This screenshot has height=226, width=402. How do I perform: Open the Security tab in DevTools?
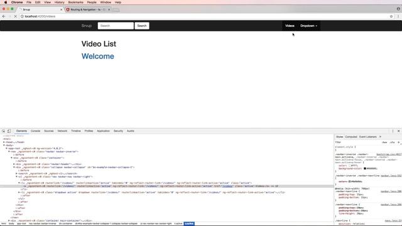pyautogui.click(x=118, y=131)
